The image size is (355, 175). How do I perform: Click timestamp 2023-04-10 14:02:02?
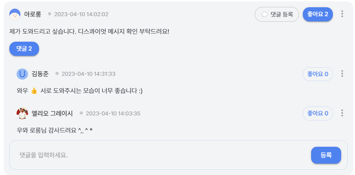tap(81, 14)
